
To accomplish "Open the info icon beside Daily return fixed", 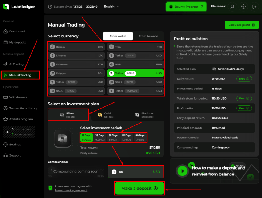I will coord(248,78).
